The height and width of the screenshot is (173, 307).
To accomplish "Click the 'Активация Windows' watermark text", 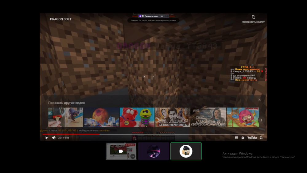I will pyautogui.click(x=237, y=154).
